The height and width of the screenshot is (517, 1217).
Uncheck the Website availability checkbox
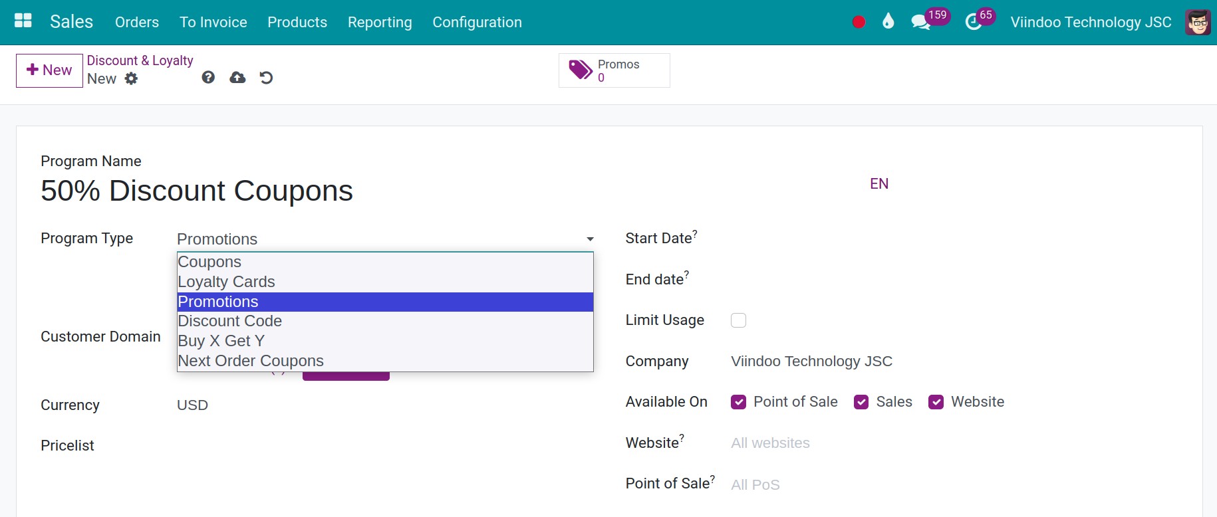point(936,402)
